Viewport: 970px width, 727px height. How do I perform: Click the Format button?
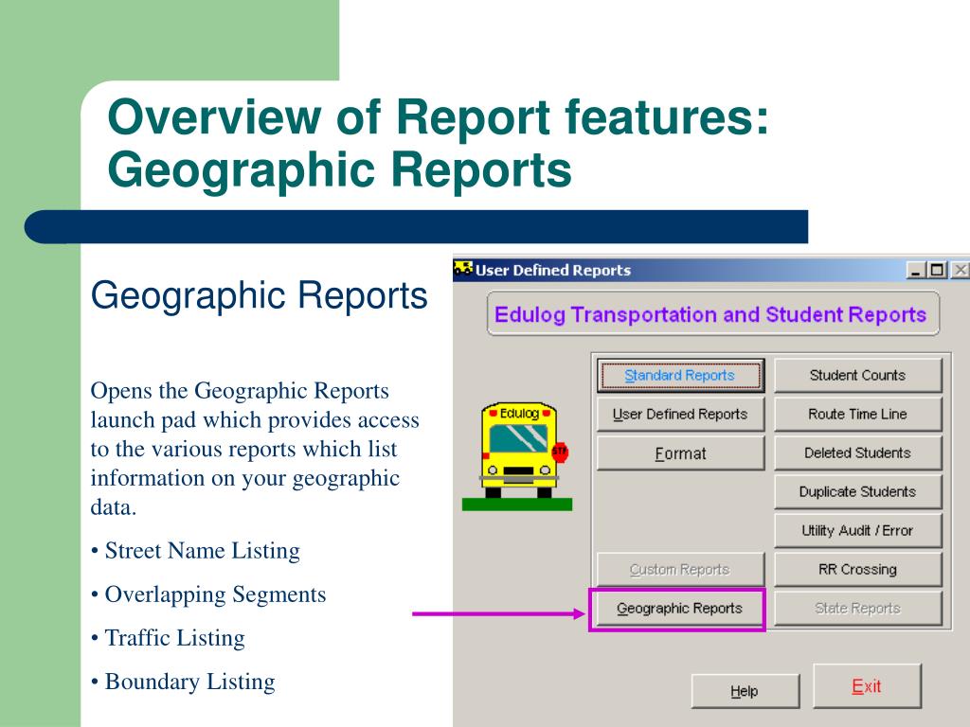click(x=680, y=453)
